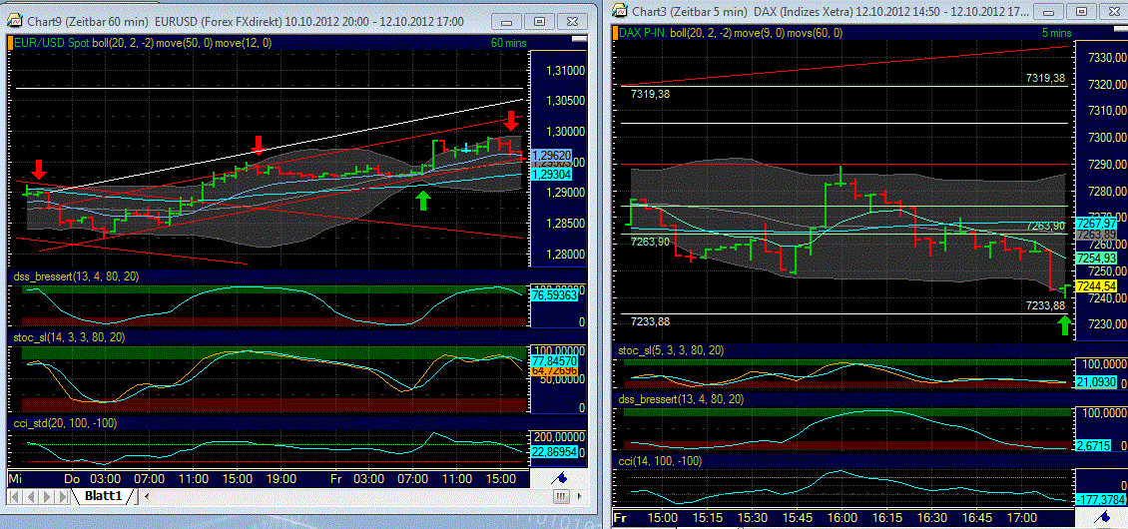The image size is (1128, 529).
Task: Click right arrow of Chart9 horizontal scrollbar
Action: pos(579,496)
